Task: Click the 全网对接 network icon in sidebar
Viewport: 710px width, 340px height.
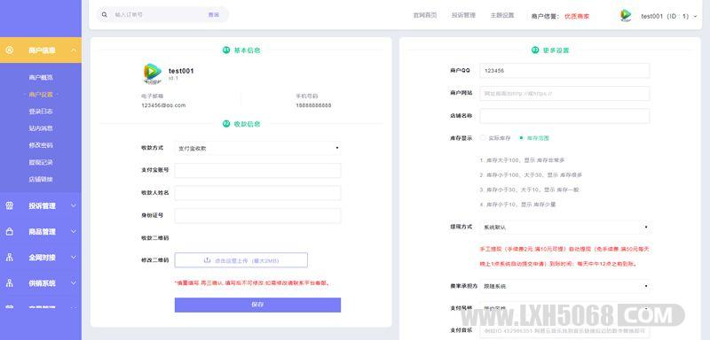Action: click(x=10, y=258)
